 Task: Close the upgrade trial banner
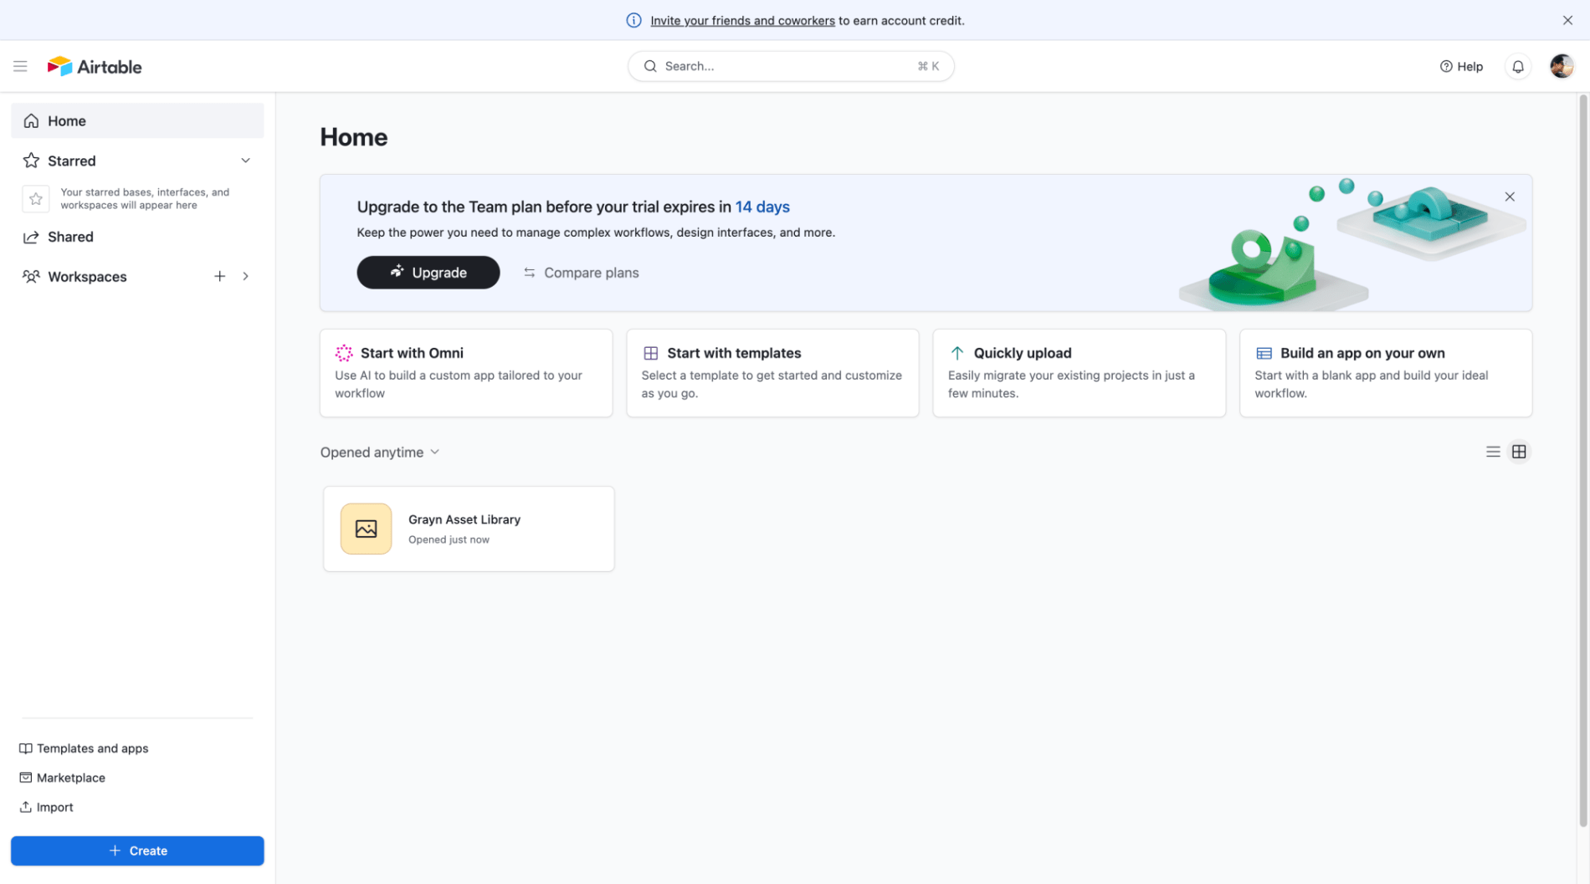(1510, 197)
